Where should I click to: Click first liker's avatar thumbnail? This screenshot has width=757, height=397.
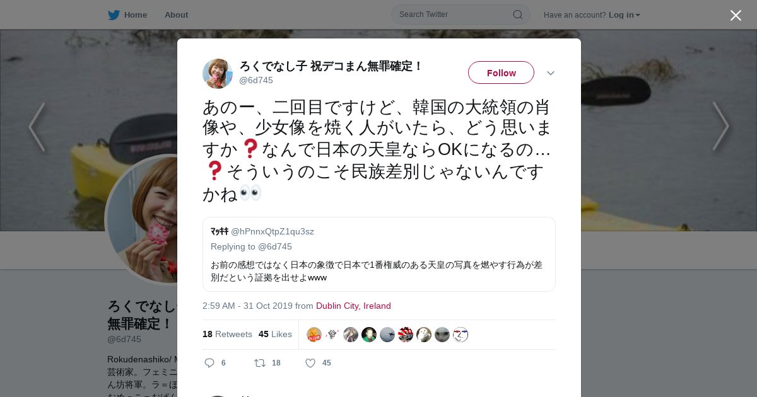314,335
